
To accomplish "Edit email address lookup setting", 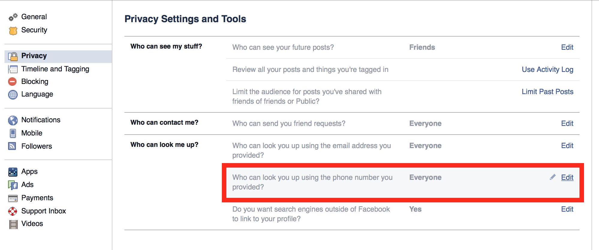I will pyautogui.click(x=567, y=146).
